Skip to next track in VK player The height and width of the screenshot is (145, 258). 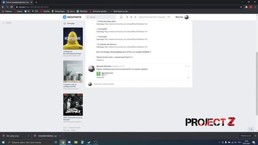click(135, 17)
